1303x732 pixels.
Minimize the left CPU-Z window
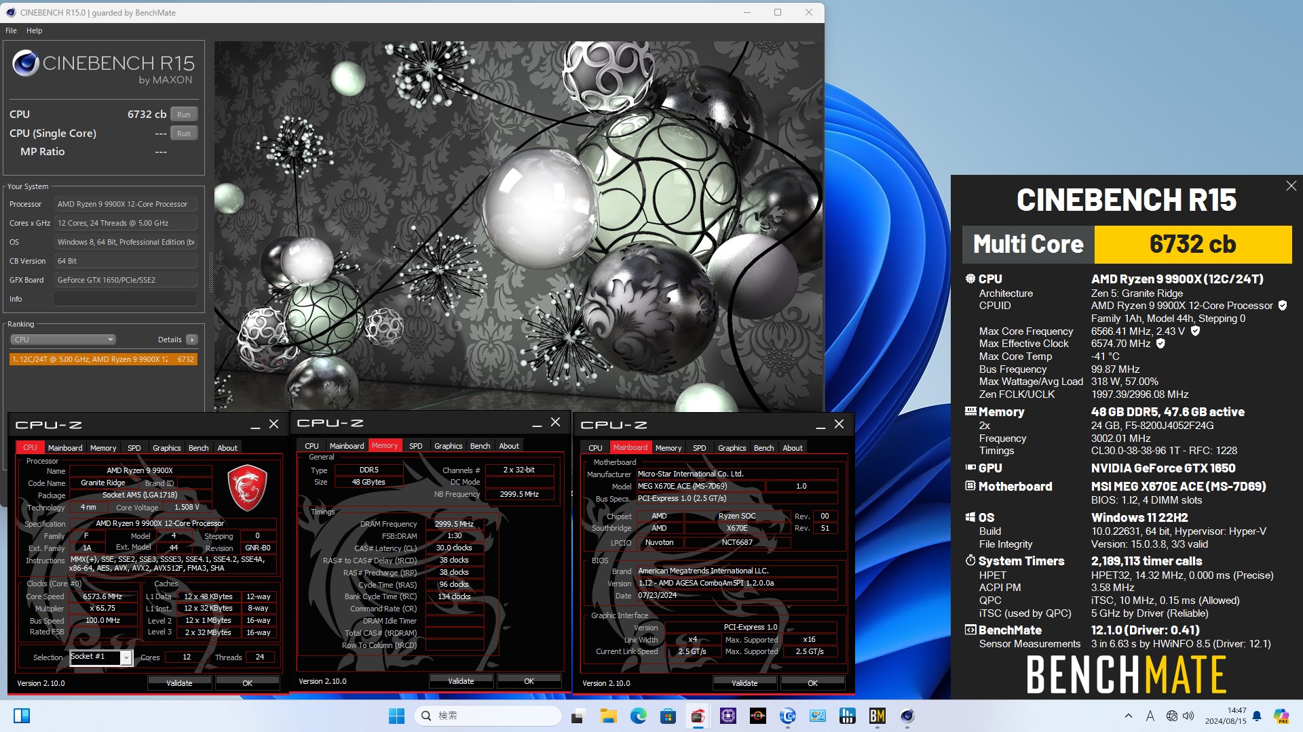(255, 425)
